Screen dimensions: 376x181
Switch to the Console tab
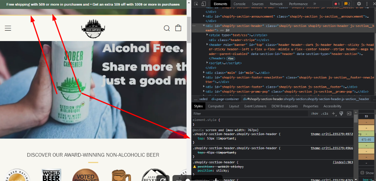click(239, 4)
